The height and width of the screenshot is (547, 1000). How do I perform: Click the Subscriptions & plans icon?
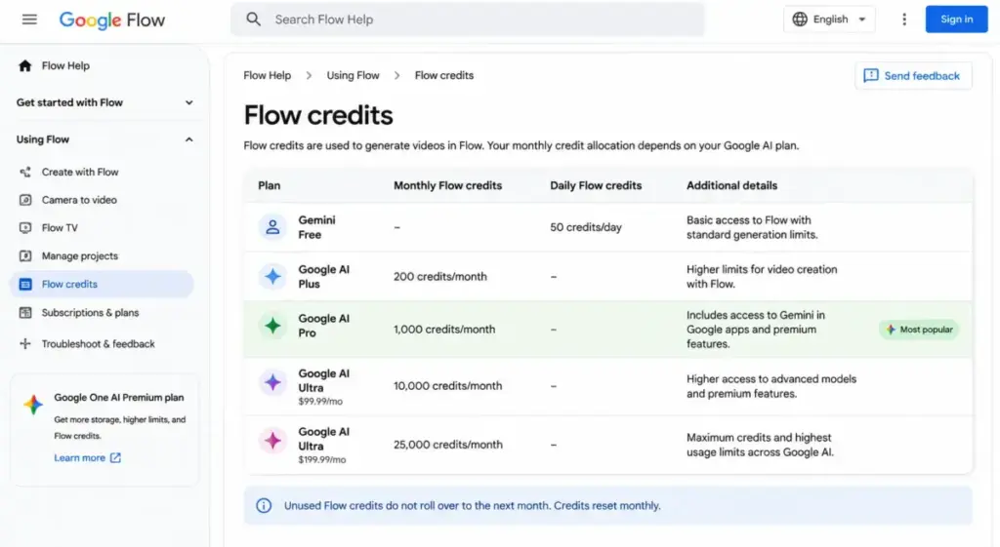[24, 313]
